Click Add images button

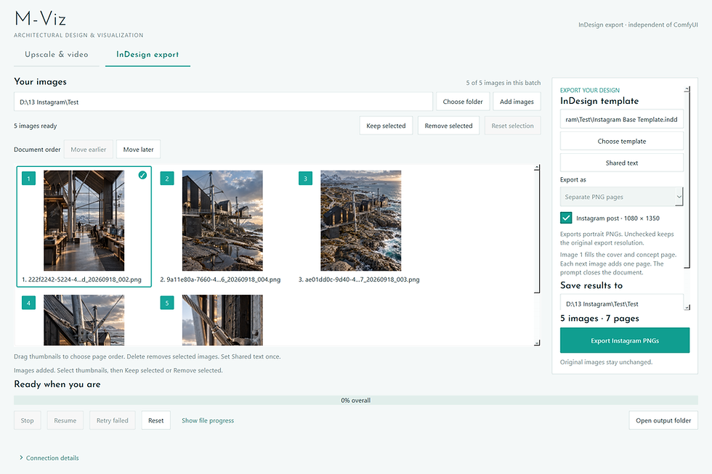click(x=517, y=102)
